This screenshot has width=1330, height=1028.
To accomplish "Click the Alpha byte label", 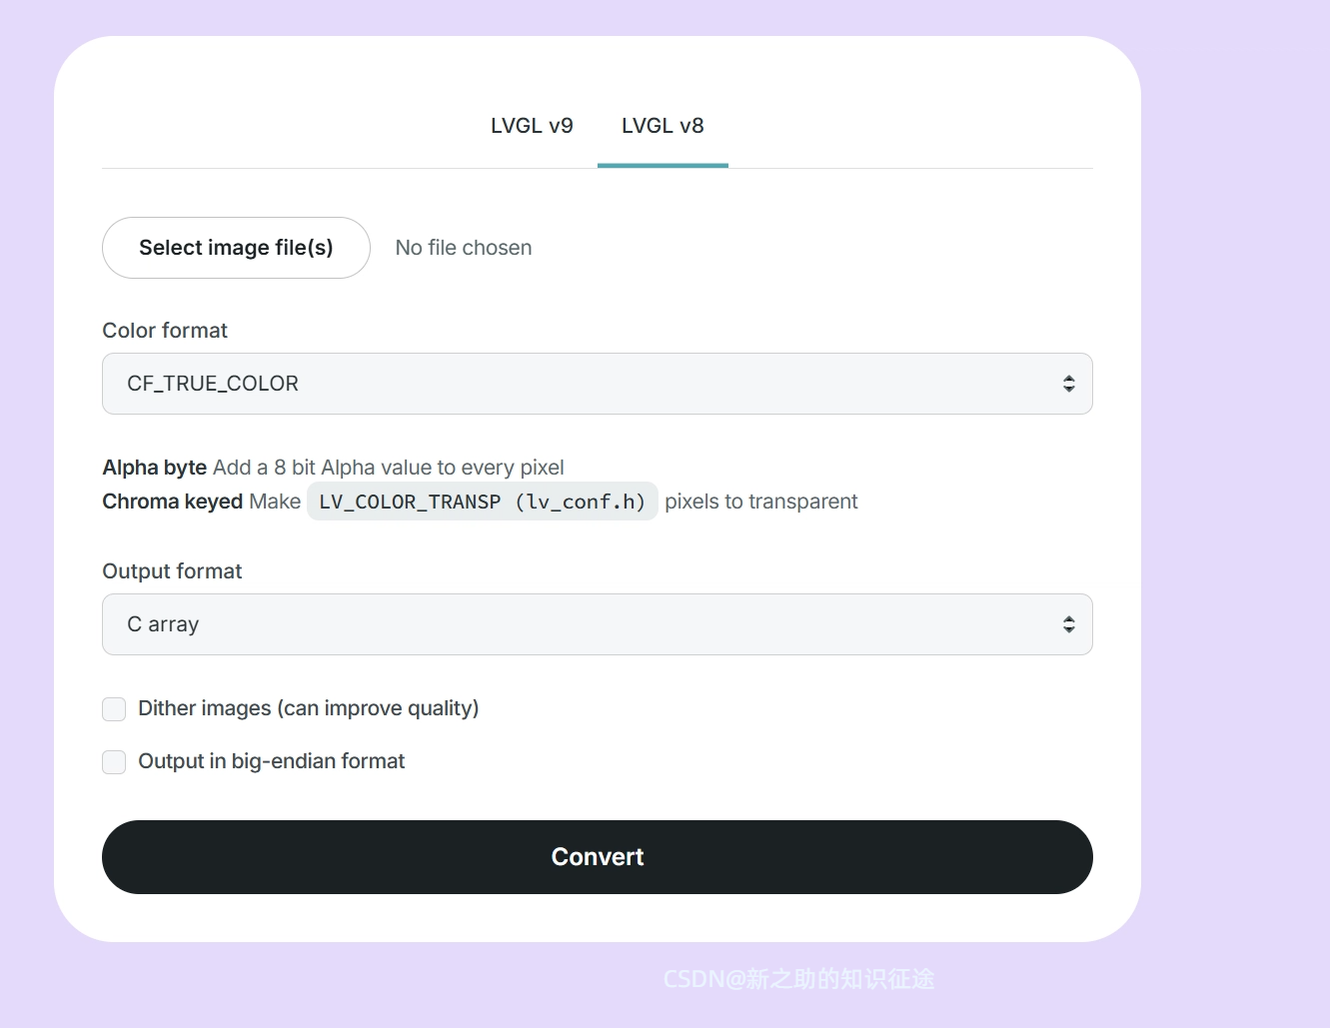I will coord(154,467).
